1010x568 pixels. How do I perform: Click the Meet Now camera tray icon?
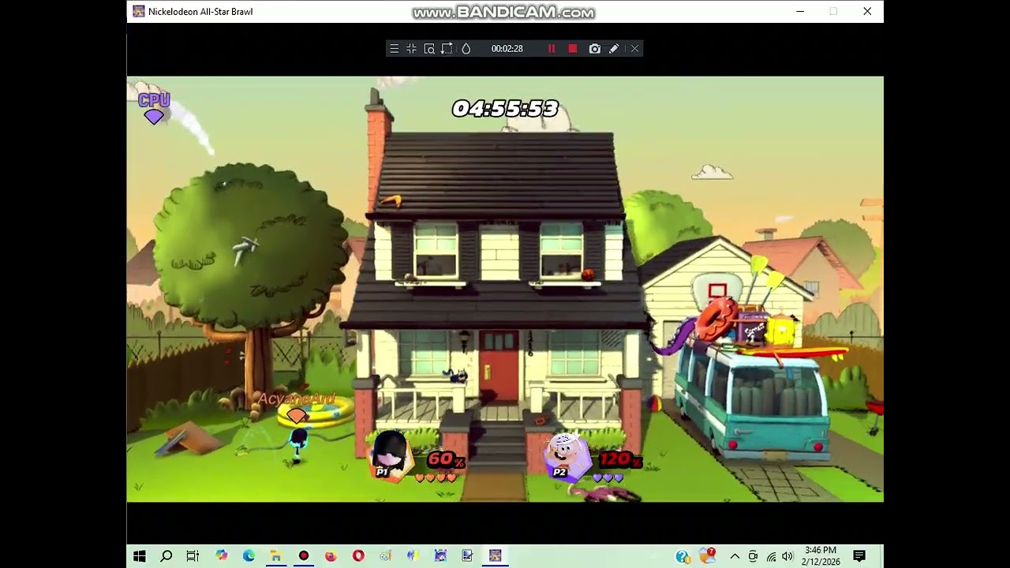point(753,557)
